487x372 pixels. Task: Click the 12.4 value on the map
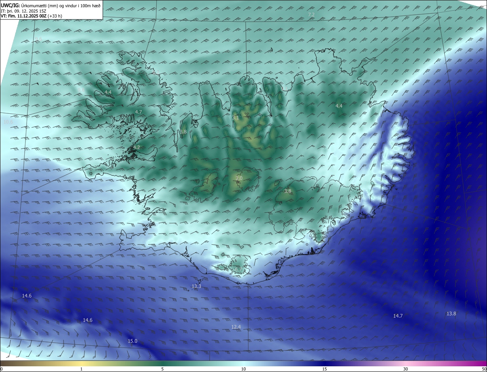click(x=236, y=327)
